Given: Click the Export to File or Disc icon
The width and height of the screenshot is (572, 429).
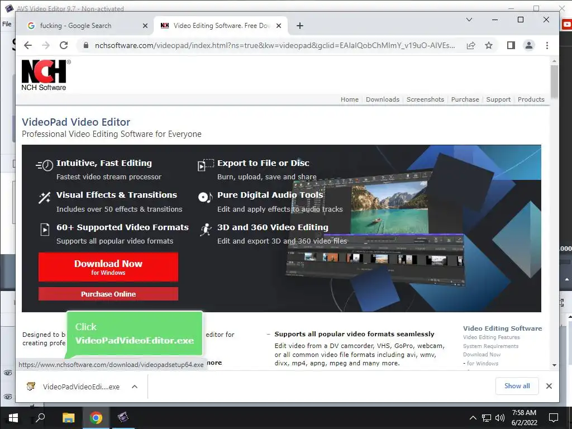Looking at the screenshot, I should (206, 165).
